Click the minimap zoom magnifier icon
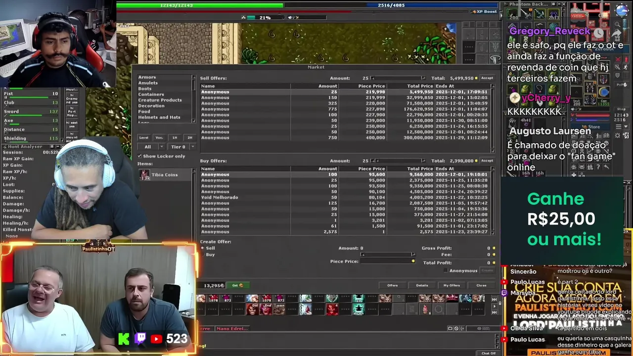This screenshot has width=633, height=356. pos(618,24)
